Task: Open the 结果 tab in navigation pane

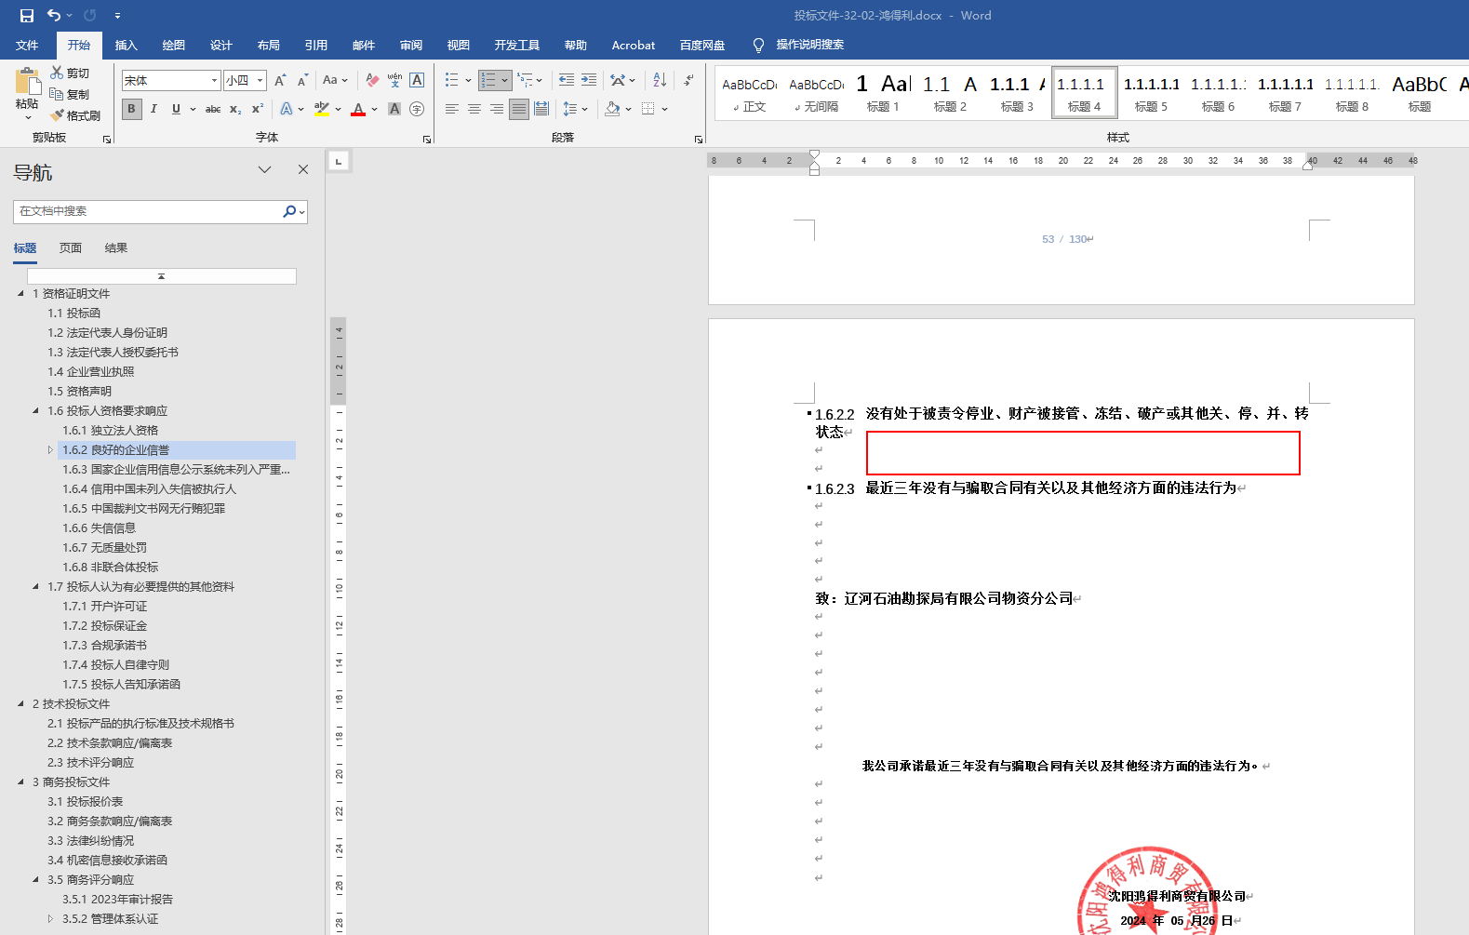Action: click(x=116, y=248)
